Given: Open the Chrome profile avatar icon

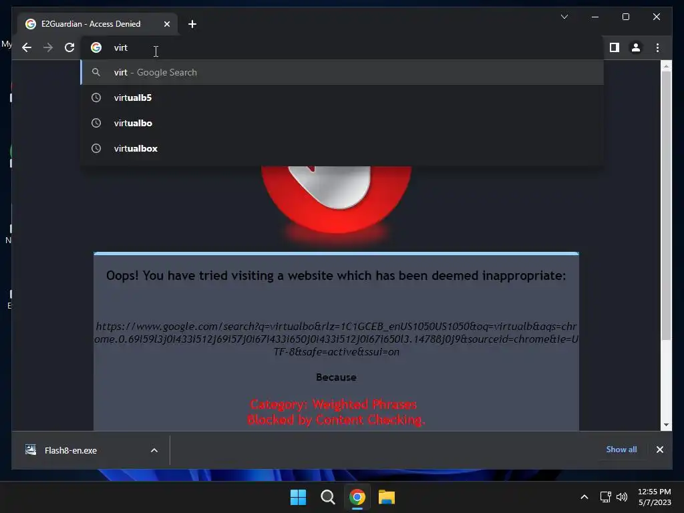Looking at the screenshot, I should click(x=636, y=47).
